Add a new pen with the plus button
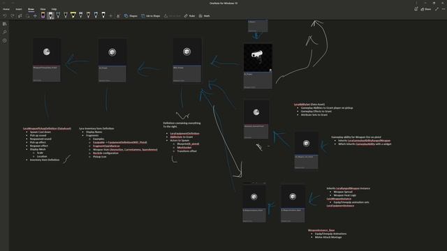This screenshot has height=251, width=447. (x=111, y=16)
